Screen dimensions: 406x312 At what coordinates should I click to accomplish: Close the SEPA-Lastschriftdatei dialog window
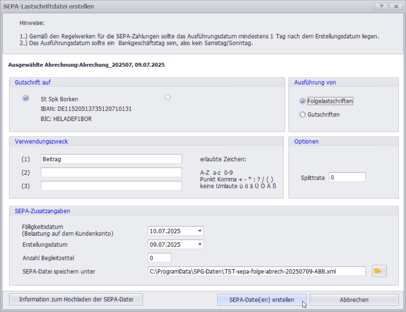[396, 7]
